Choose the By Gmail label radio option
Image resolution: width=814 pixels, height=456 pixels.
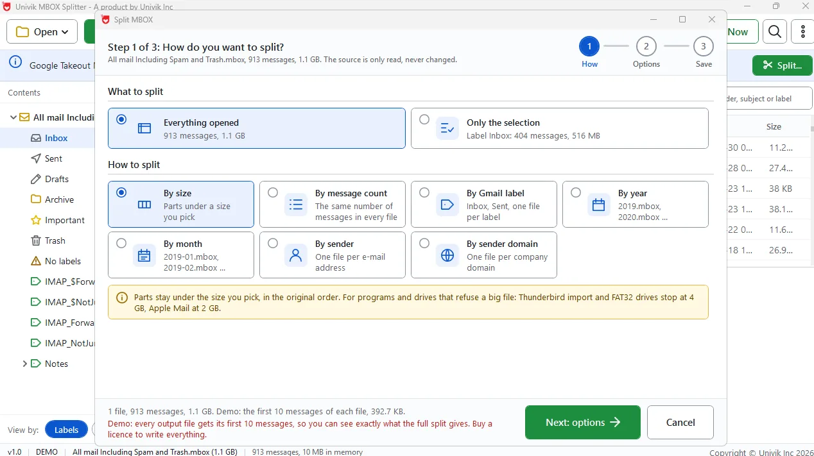click(x=424, y=192)
